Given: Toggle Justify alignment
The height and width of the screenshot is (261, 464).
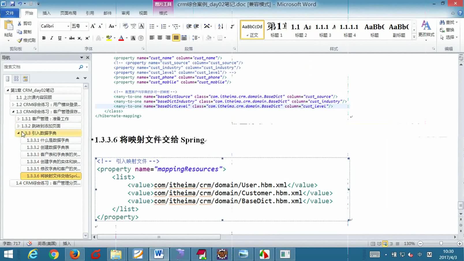Looking at the screenshot, I should [176, 38].
